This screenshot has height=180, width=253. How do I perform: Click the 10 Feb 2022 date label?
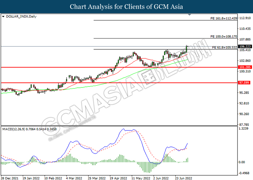[x=53, y=178]
